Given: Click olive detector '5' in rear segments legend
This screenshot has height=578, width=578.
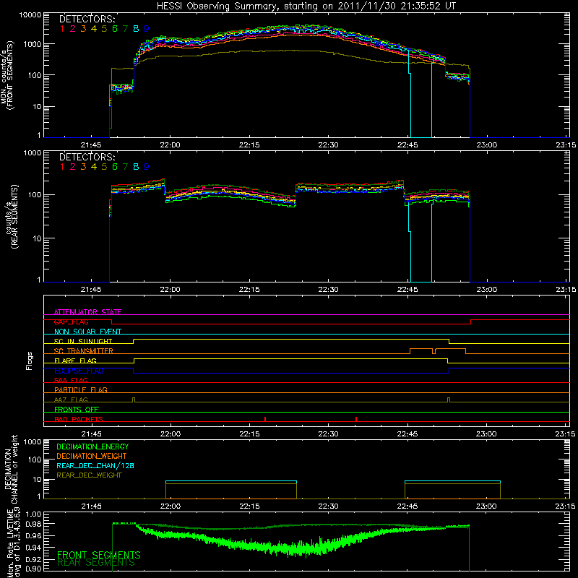Looking at the screenshot, I should tap(104, 167).
